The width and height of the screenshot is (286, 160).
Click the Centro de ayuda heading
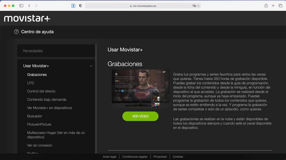point(38,32)
